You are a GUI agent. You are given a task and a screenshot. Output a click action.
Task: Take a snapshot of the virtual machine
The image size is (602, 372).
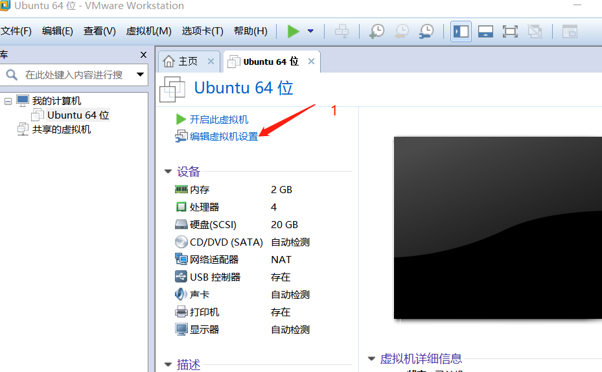tap(376, 31)
